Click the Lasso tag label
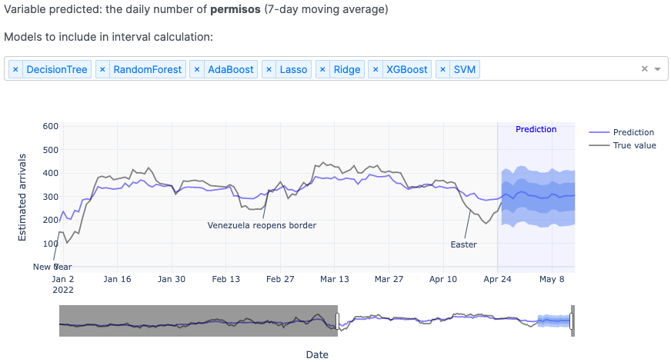 click(x=294, y=69)
